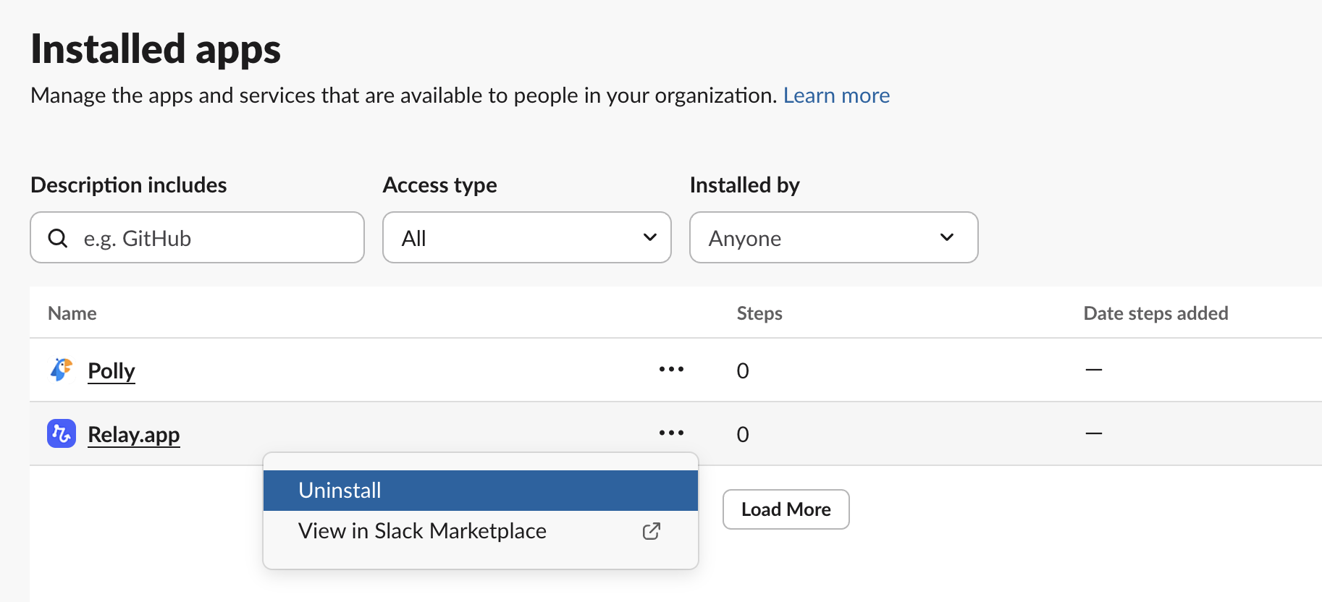Click the Installed apps heading
The width and height of the screenshot is (1322, 602).
point(156,50)
